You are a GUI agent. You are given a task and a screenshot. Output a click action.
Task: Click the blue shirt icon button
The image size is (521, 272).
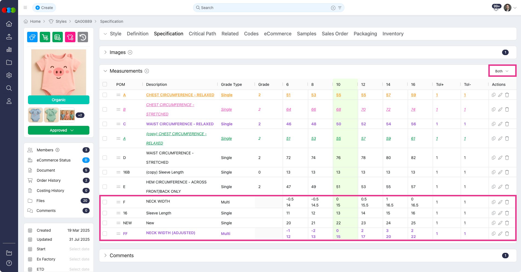32,37
